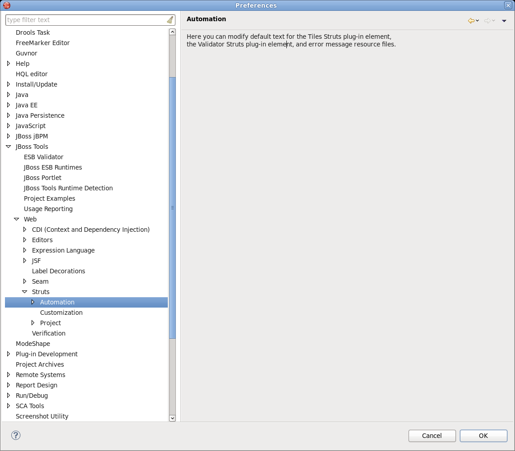Expand the Editors node under Web
This screenshot has height=451, width=515.
[x=25, y=240]
